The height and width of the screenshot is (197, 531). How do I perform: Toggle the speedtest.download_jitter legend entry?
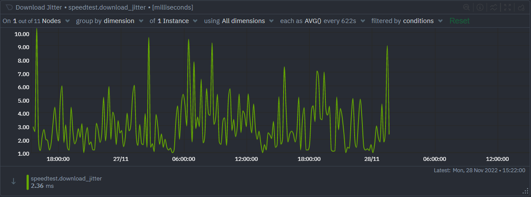click(66, 178)
